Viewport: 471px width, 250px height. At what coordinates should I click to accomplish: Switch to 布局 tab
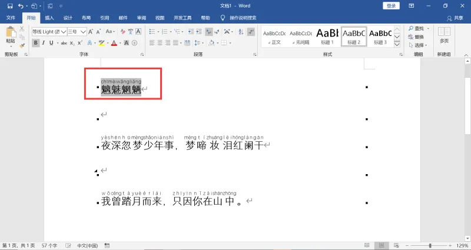[x=86, y=18]
